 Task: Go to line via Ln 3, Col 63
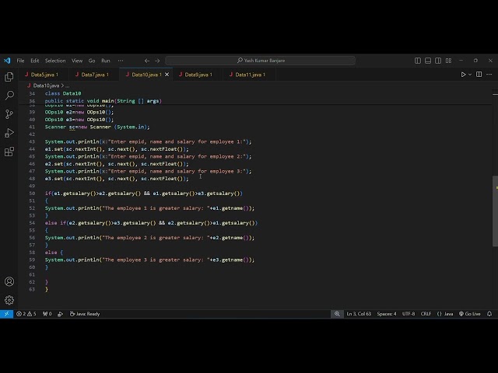359,314
